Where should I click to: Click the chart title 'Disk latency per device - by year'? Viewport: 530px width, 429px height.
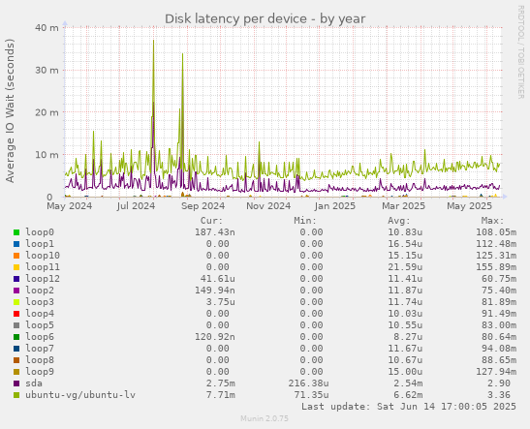click(265, 19)
